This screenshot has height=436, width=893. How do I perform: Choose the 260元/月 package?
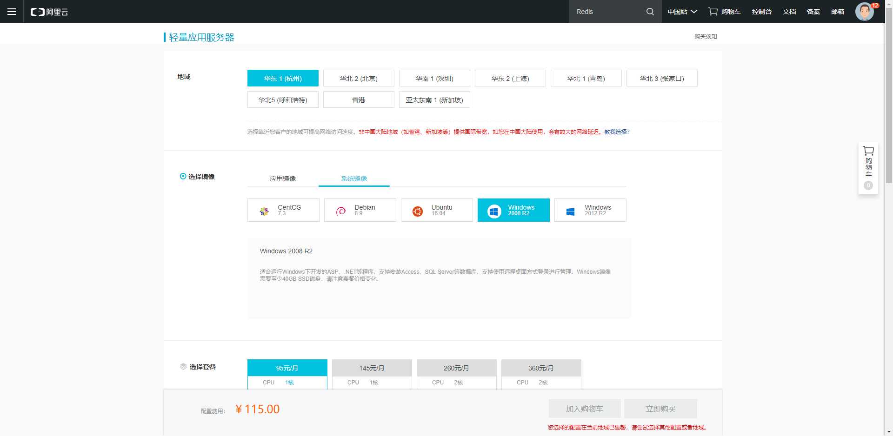pyautogui.click(x=457, y=368)
